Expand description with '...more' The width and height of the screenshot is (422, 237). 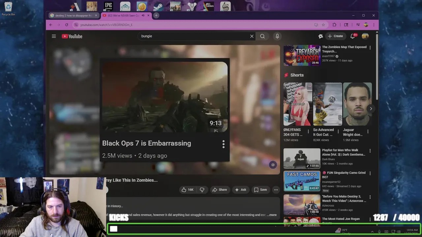click(272, 215)
